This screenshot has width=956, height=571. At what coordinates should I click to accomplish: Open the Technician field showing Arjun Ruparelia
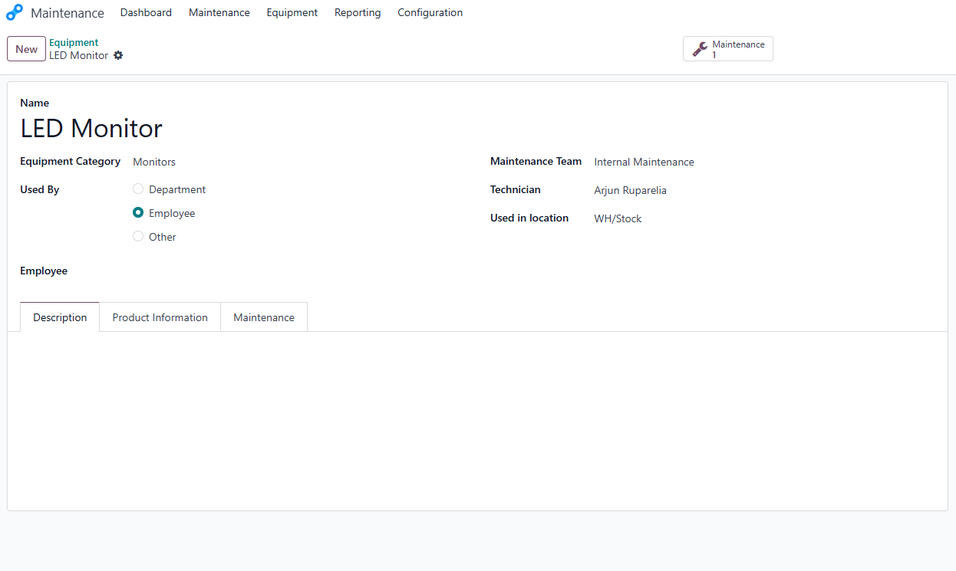[630, 190]
